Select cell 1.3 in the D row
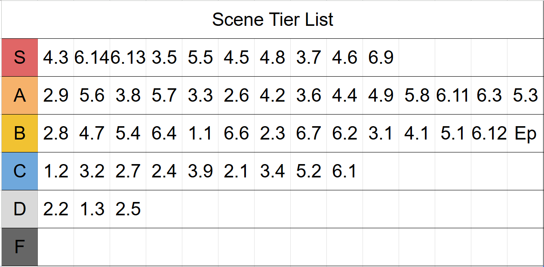This screenshot has height=267, width=544. click(92, 209)
